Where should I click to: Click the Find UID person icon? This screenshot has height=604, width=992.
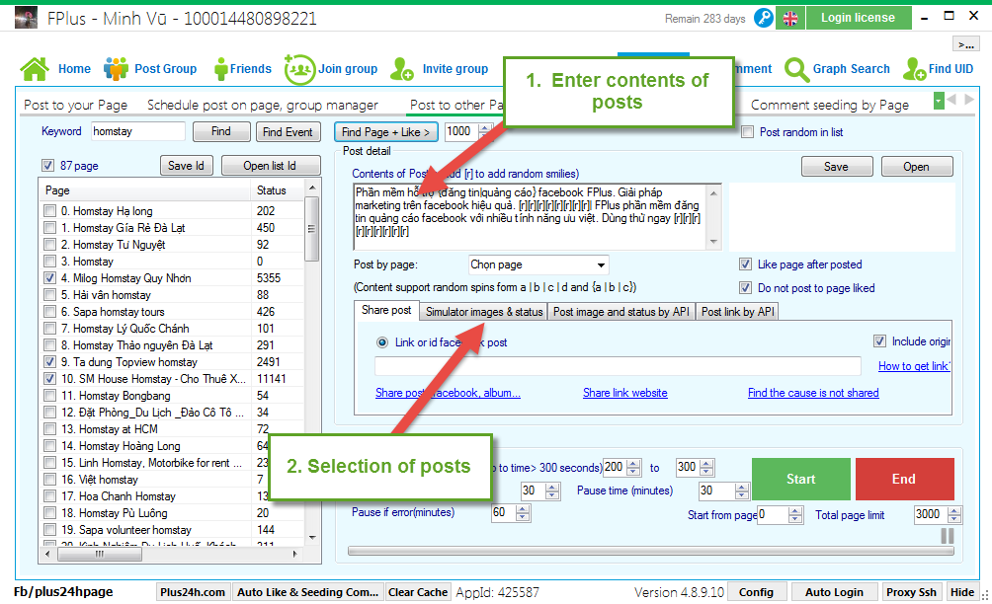[915, 69]
